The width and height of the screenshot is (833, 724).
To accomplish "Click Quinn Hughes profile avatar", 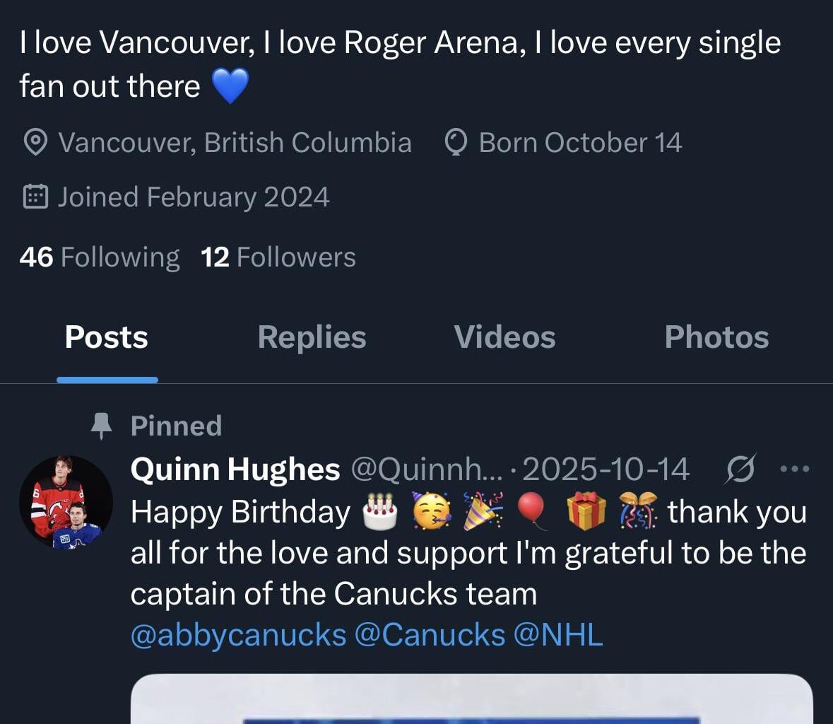I will (x=66, y=502).
